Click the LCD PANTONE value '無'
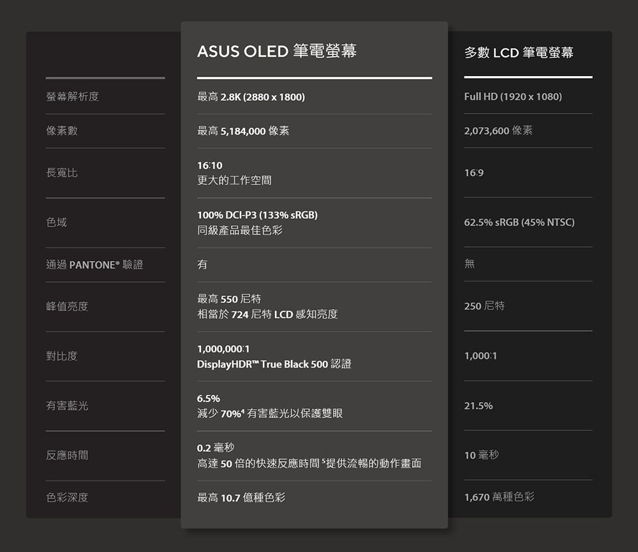The height and width of the screenshot is (552, 638). coord(470,264)
